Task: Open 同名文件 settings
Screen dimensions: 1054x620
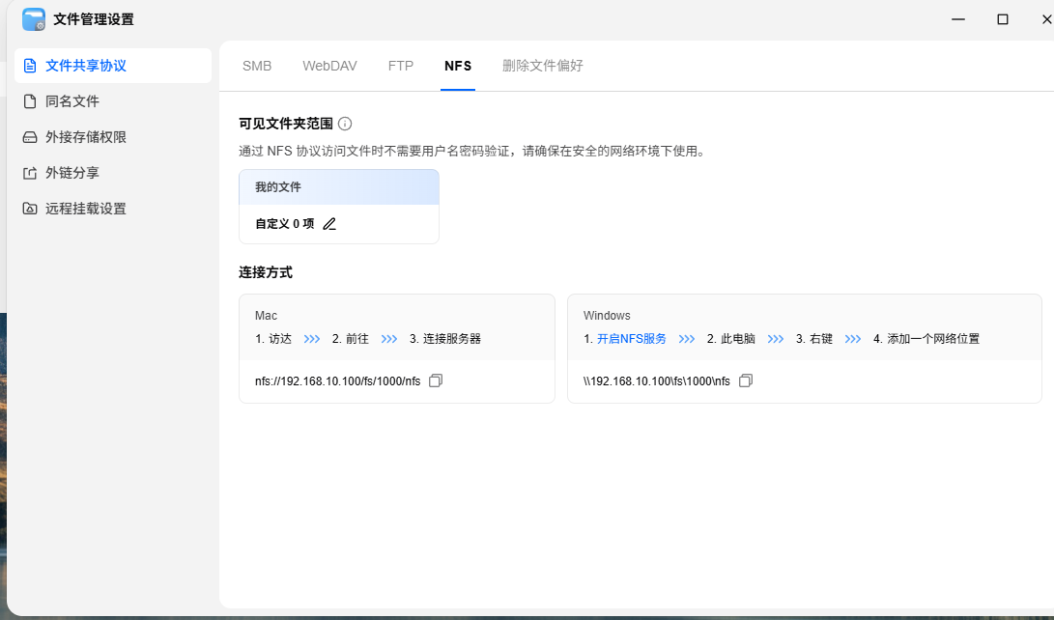Action: tap(113, 101)
